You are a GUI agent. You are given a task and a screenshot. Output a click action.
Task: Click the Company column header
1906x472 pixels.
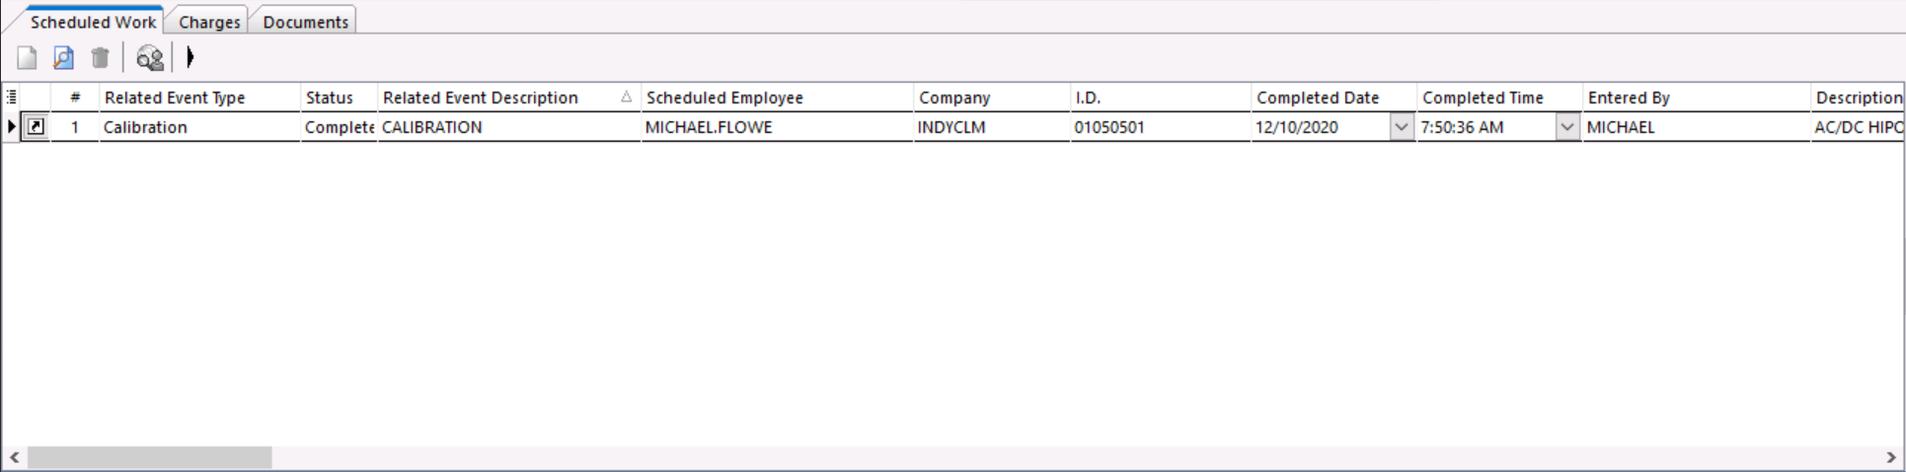point(953,98)
